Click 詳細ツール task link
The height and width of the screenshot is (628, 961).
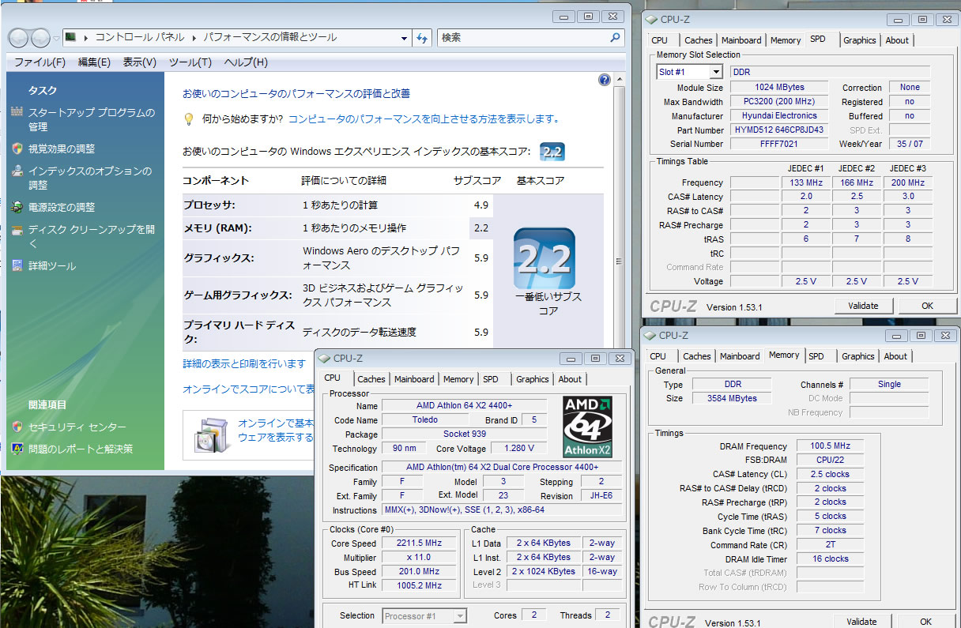[52, 266]
